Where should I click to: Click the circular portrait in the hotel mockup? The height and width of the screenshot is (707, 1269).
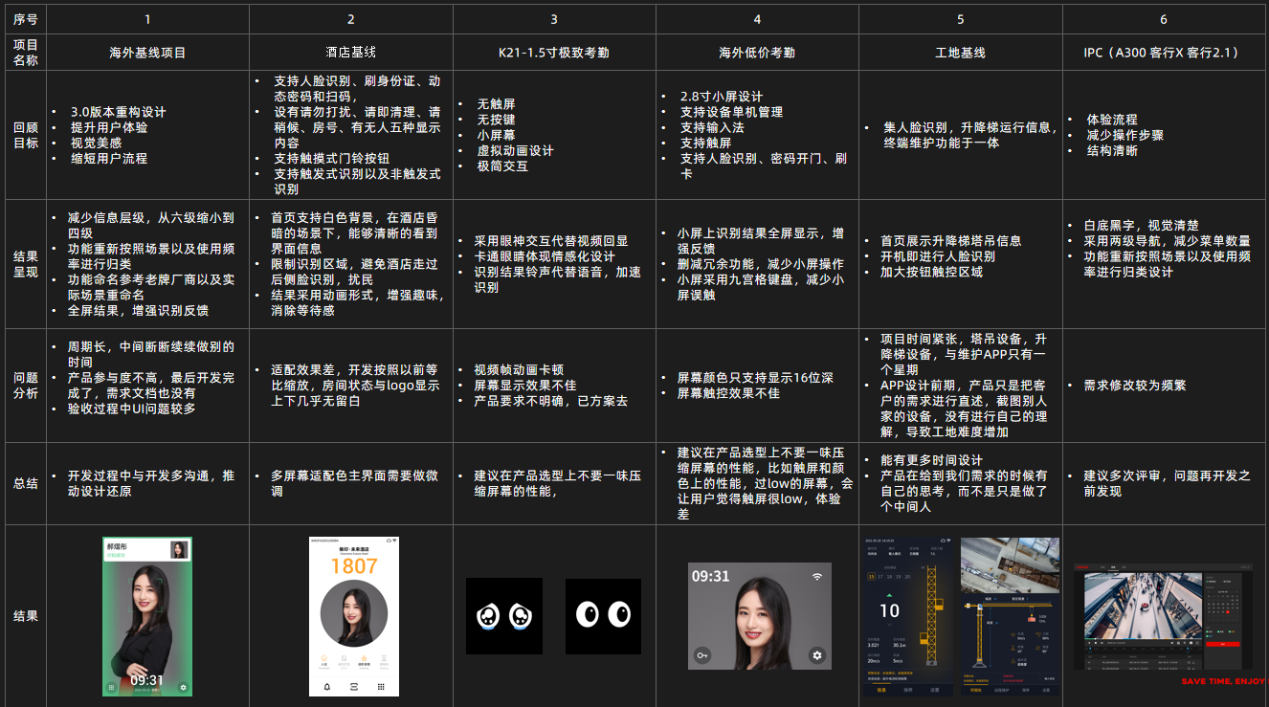pyautogui.click(x=354, y=613)
